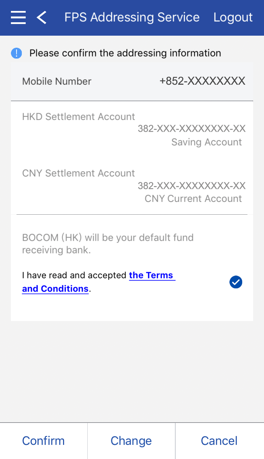Image resolution: width=264 pixels, height=459 pixels.
Task: Select the HKD Settlement Account label
Action: tap(78, 117)
